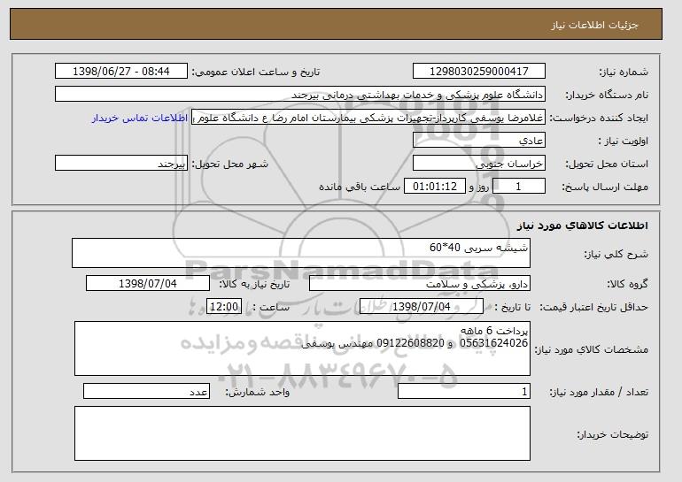Screen dimensions: 682x482
Task: Select the counting unit field عدد
Action: 146,391
